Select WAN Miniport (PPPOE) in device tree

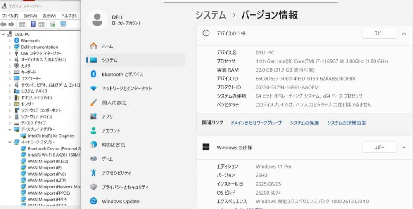(x=49, y=193)
